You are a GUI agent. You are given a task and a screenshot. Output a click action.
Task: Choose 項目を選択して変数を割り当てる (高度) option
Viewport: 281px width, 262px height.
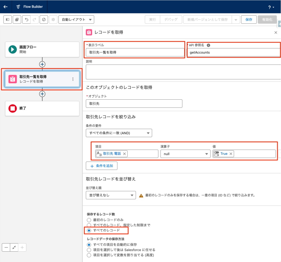(89, 255)
